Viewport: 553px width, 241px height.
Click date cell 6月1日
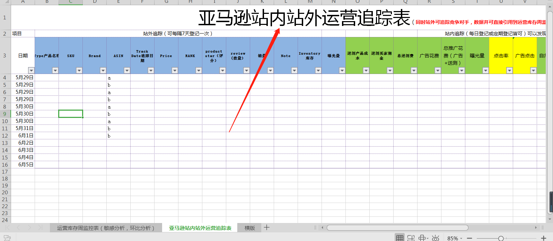pos(23,136)
